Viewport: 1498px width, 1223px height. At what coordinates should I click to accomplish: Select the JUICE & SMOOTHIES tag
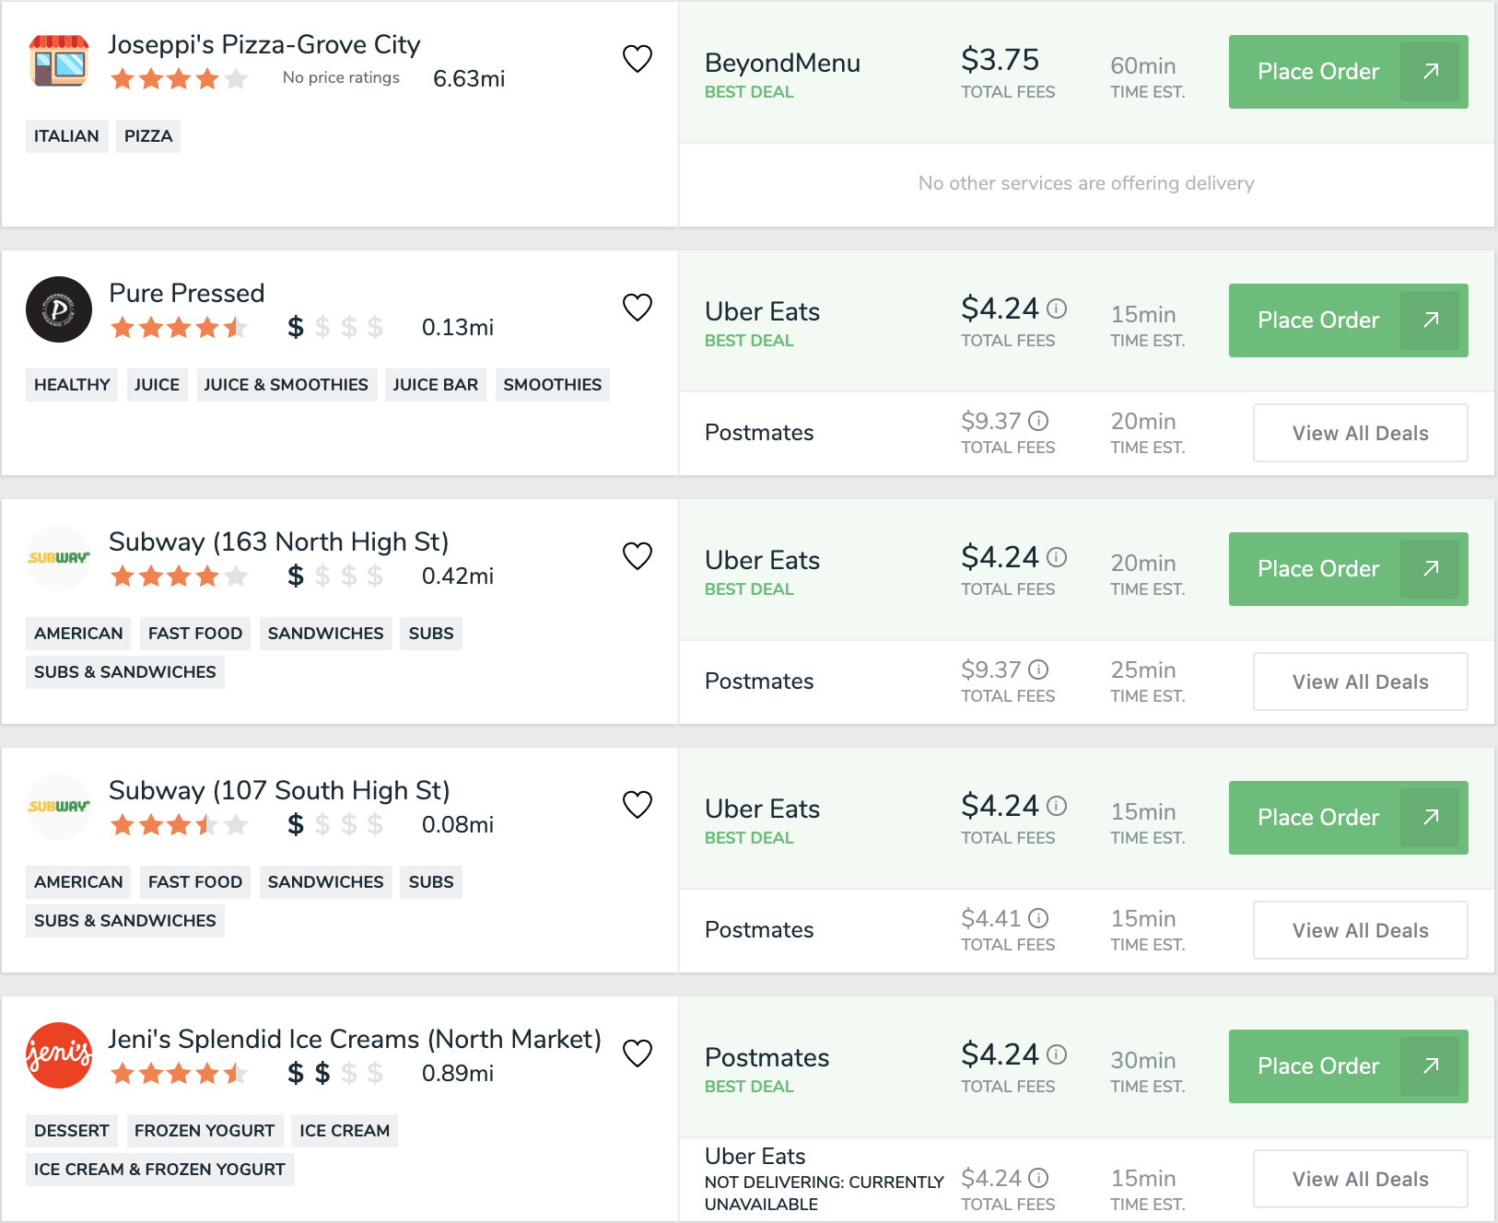286,385
